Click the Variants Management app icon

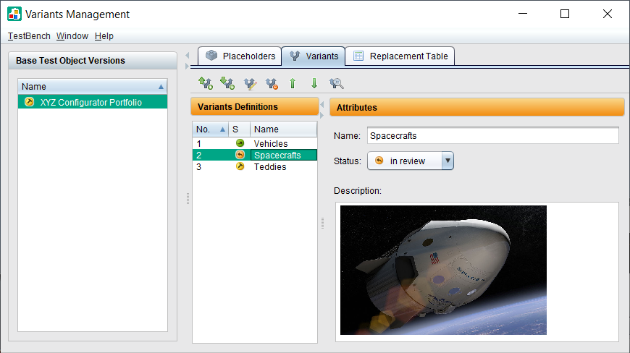[x=14, y=14]
